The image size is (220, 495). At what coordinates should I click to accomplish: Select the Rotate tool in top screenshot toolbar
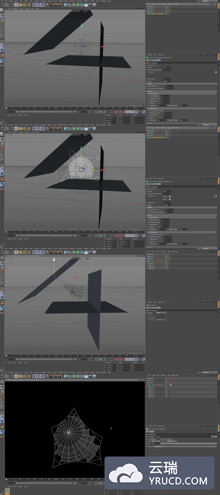pyautogui.click(x=25, y=5)
